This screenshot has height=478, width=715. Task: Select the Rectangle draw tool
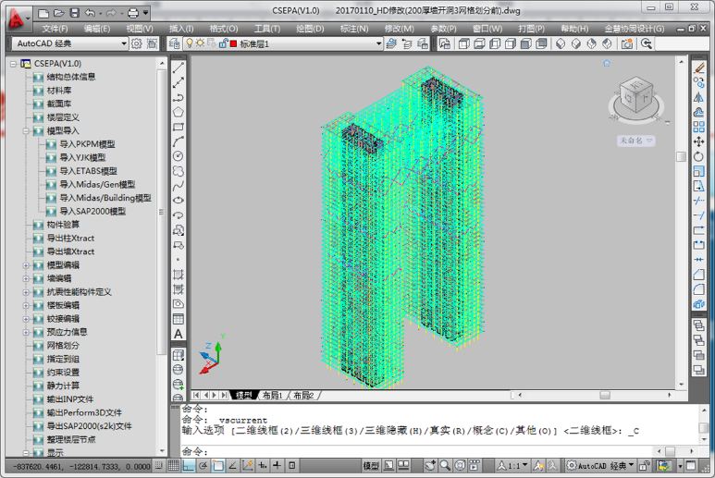(179, 128)
